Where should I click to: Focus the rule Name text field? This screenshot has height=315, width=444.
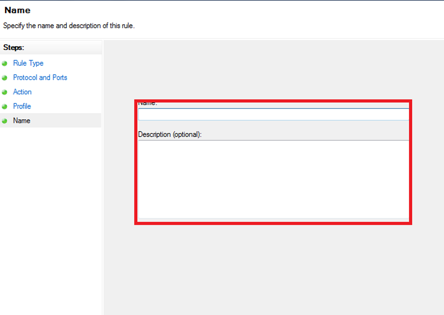click(273, 114)
